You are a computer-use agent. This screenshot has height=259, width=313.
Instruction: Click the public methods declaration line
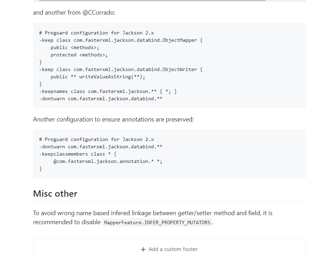[77, 47]
